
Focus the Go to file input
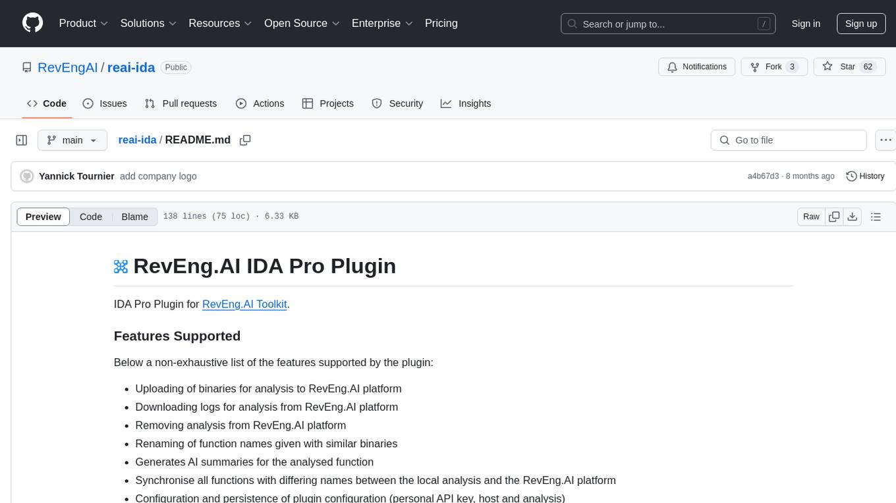(789, 140)
